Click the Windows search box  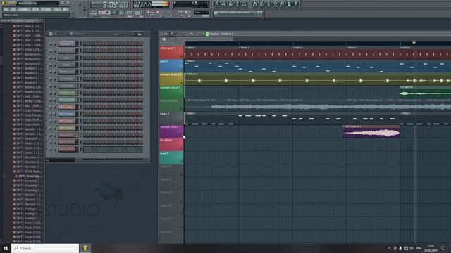tap(45, 248)
